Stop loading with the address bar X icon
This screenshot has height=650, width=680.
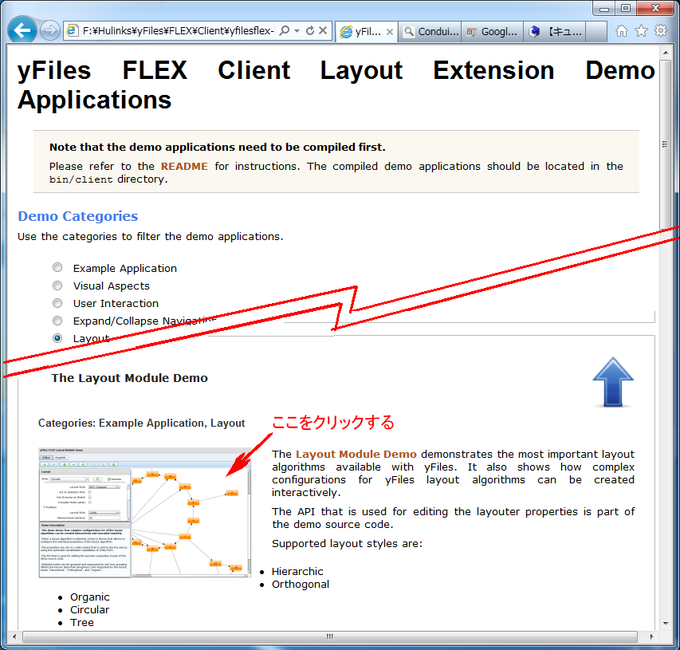323,31
